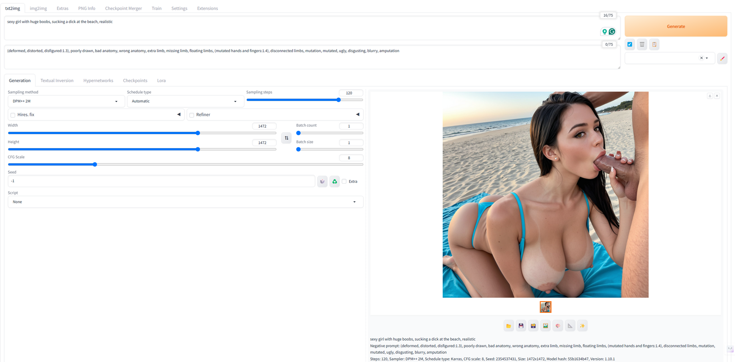Tick the Extra checkbox beside seed
The height and width of the screenshot is (362, 735).
tap(344, 181)
